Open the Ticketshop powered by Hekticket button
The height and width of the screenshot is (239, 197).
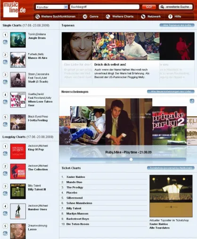coord(171,168)
